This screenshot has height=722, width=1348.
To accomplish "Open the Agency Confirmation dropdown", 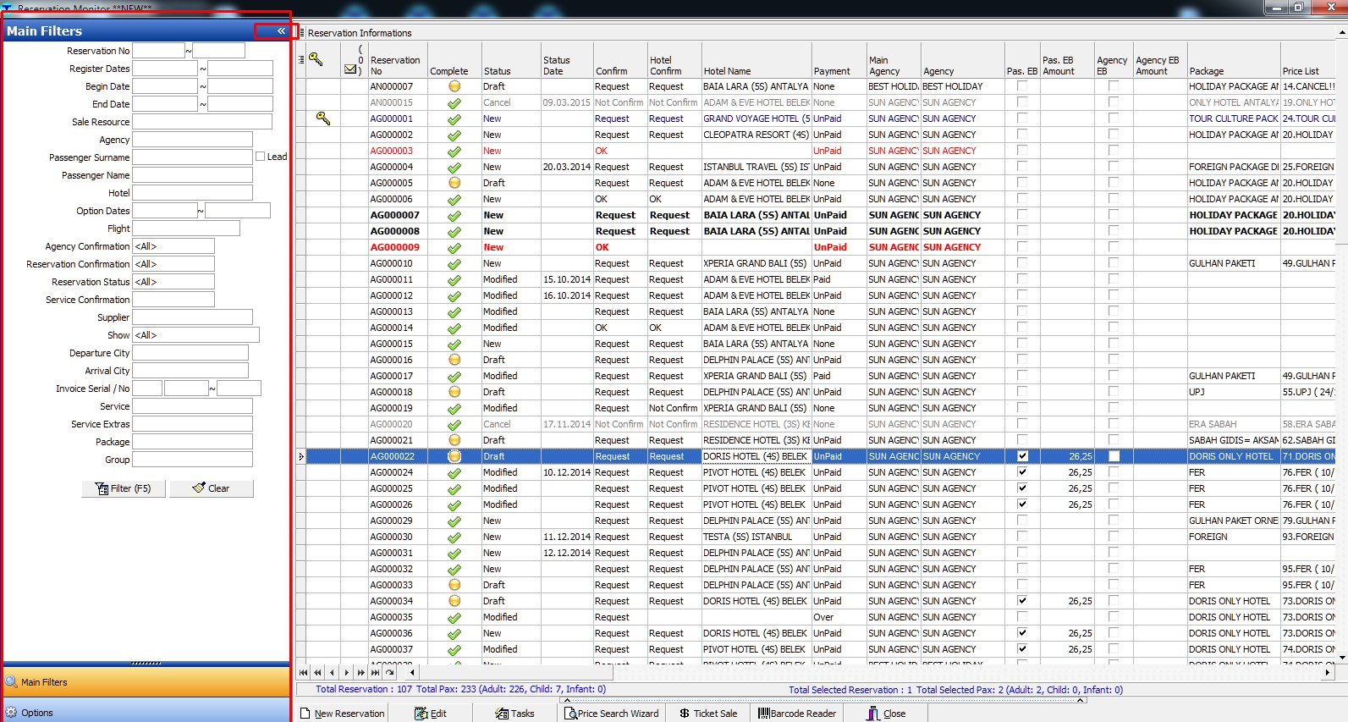I will [173, 246].
